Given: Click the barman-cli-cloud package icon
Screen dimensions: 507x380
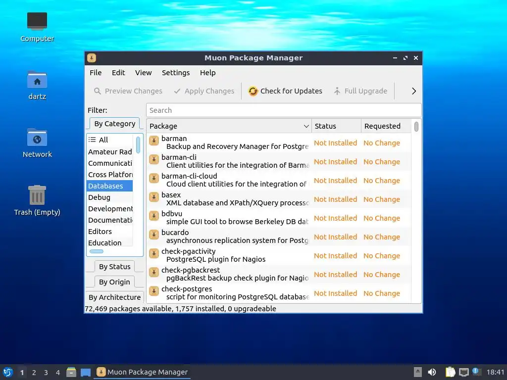Looking at the screenshot, I should click(x=154, y=178).
